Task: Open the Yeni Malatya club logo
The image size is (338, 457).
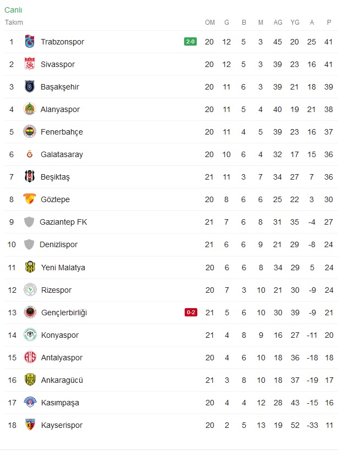Action: point(30,267)
